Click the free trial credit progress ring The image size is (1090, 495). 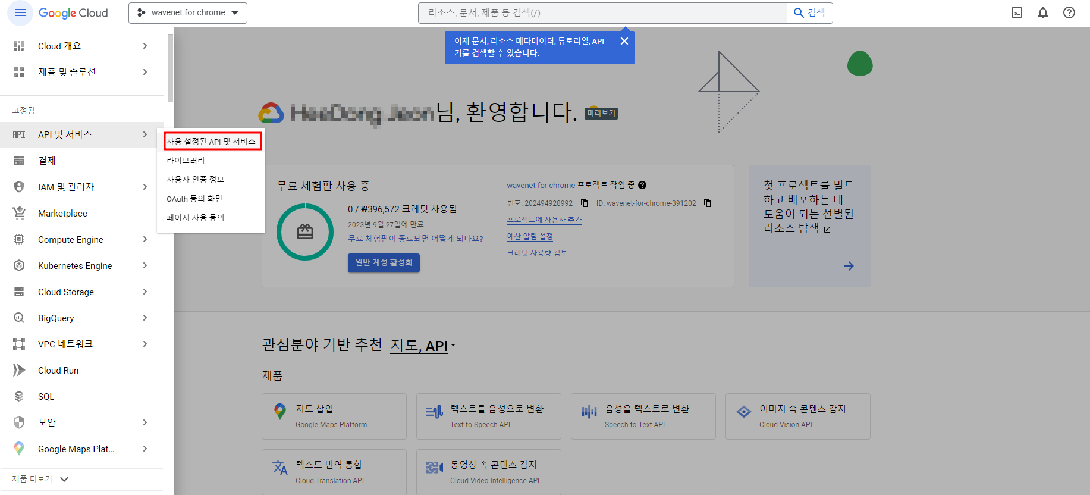[305, 232]
